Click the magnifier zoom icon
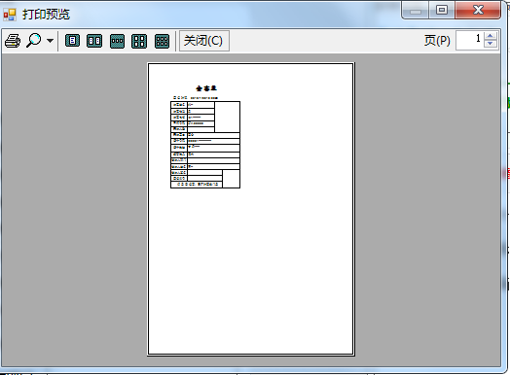This screenshot has height=375, width=510. [x=34, y=41]
